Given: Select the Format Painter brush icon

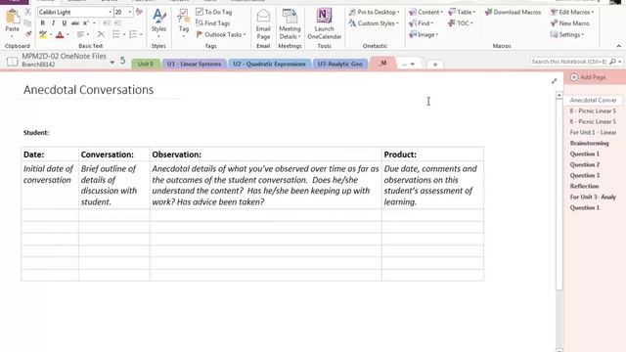Looking at the screenshot, I should tap(27, 34).
